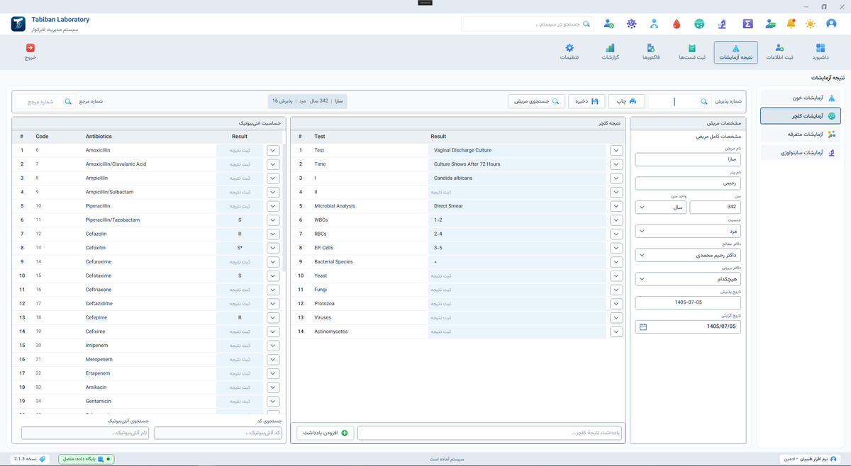Open notifications via the bell icon
Viewport: 851px width, 466px height.
791,24
